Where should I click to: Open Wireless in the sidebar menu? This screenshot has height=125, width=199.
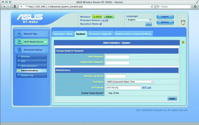pos(32,57)
